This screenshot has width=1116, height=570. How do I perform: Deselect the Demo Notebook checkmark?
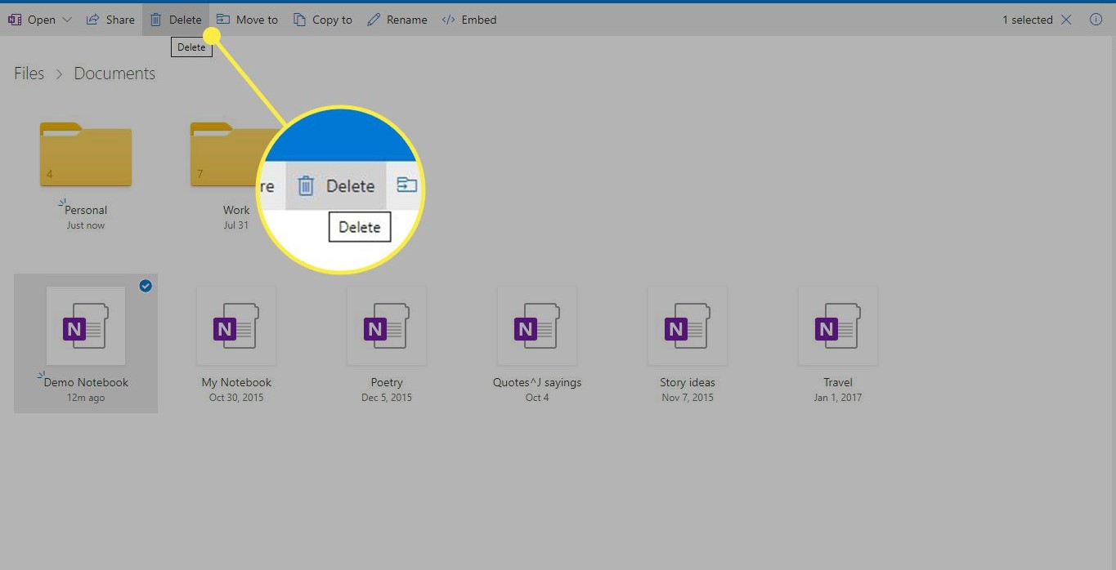click(146, 286)
